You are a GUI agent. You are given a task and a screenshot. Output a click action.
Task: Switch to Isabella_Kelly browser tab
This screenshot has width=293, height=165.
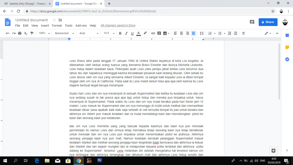[x=28, y=4]
